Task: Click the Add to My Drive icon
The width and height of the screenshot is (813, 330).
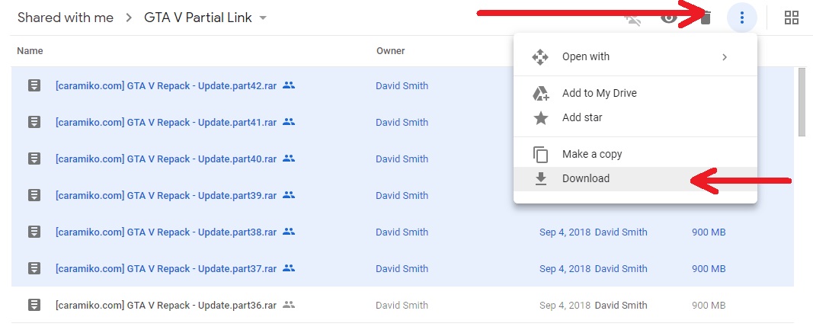Action: coord(540,93)
